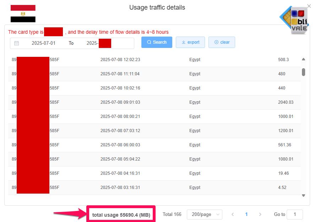The image size is (314, 222).
Task: Clear the current search filters
Action: (222, 42)
